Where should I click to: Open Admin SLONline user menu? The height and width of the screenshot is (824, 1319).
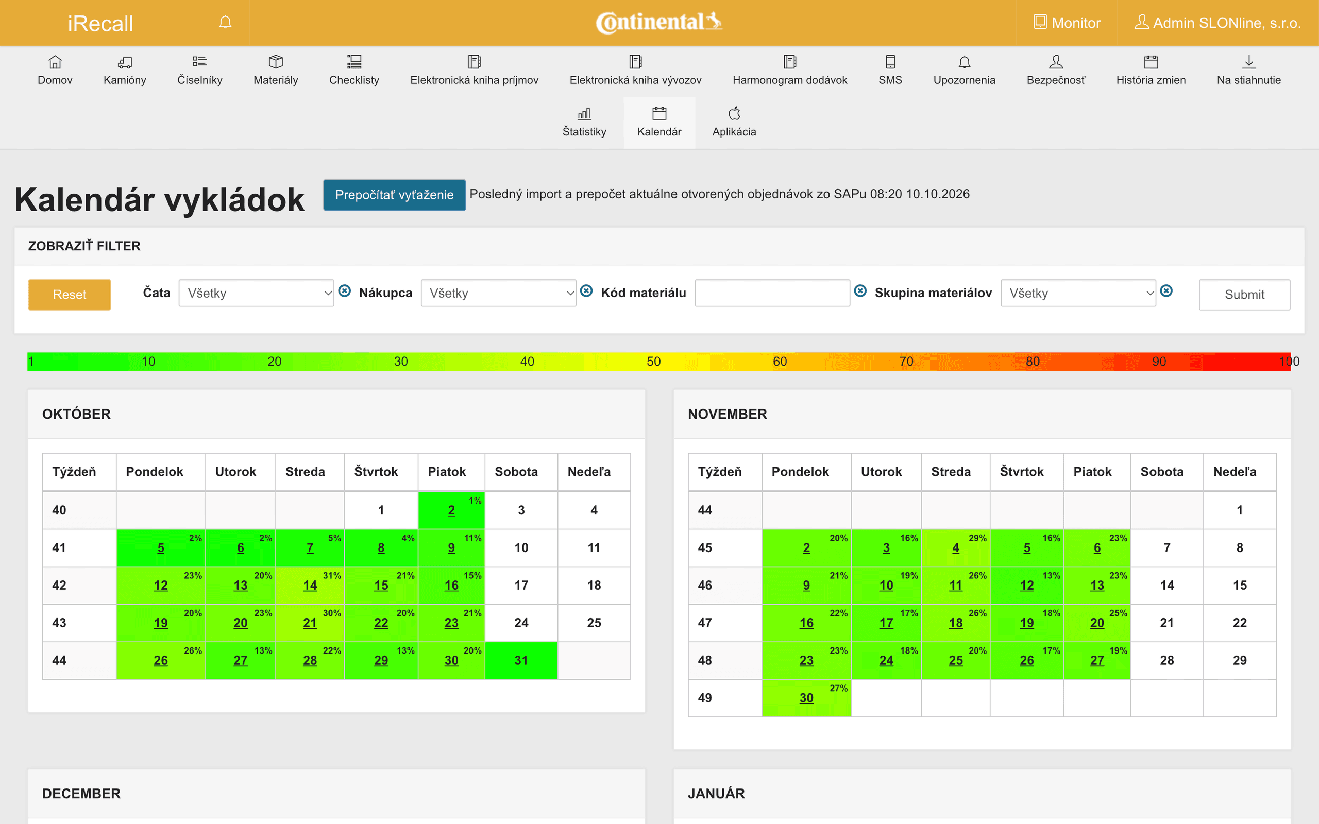tap(1217, 23)
